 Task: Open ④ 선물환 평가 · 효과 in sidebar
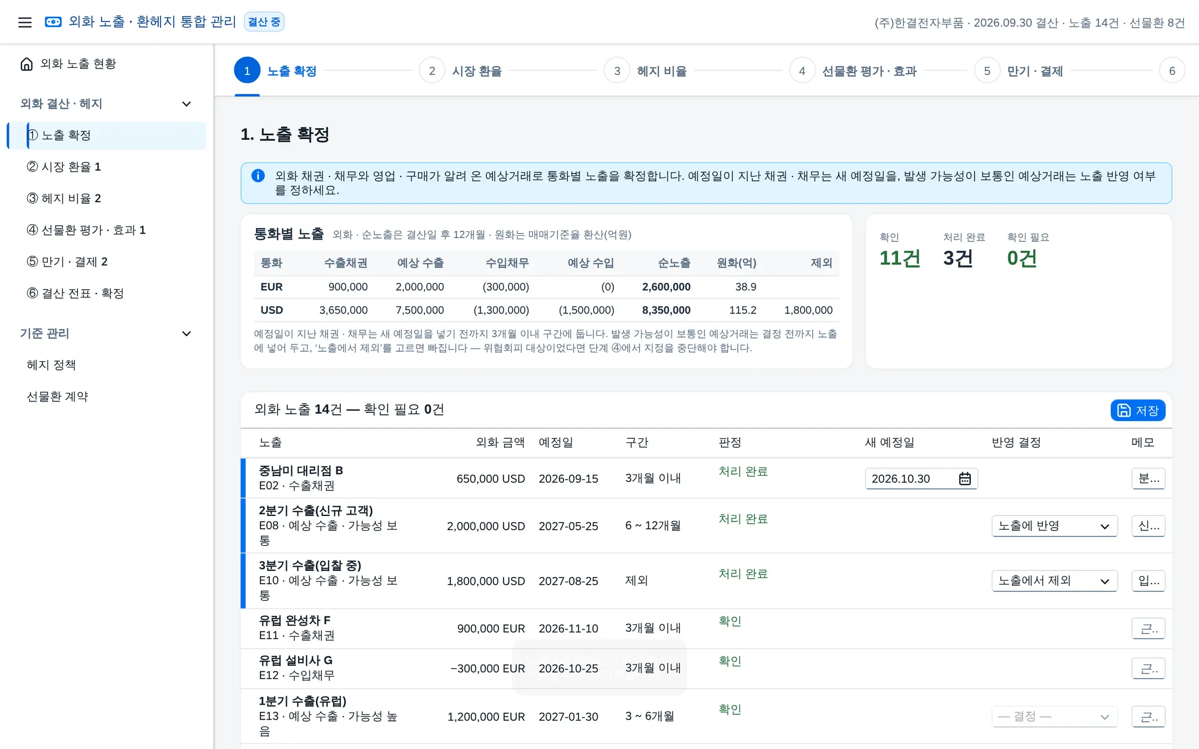(106, 230)
